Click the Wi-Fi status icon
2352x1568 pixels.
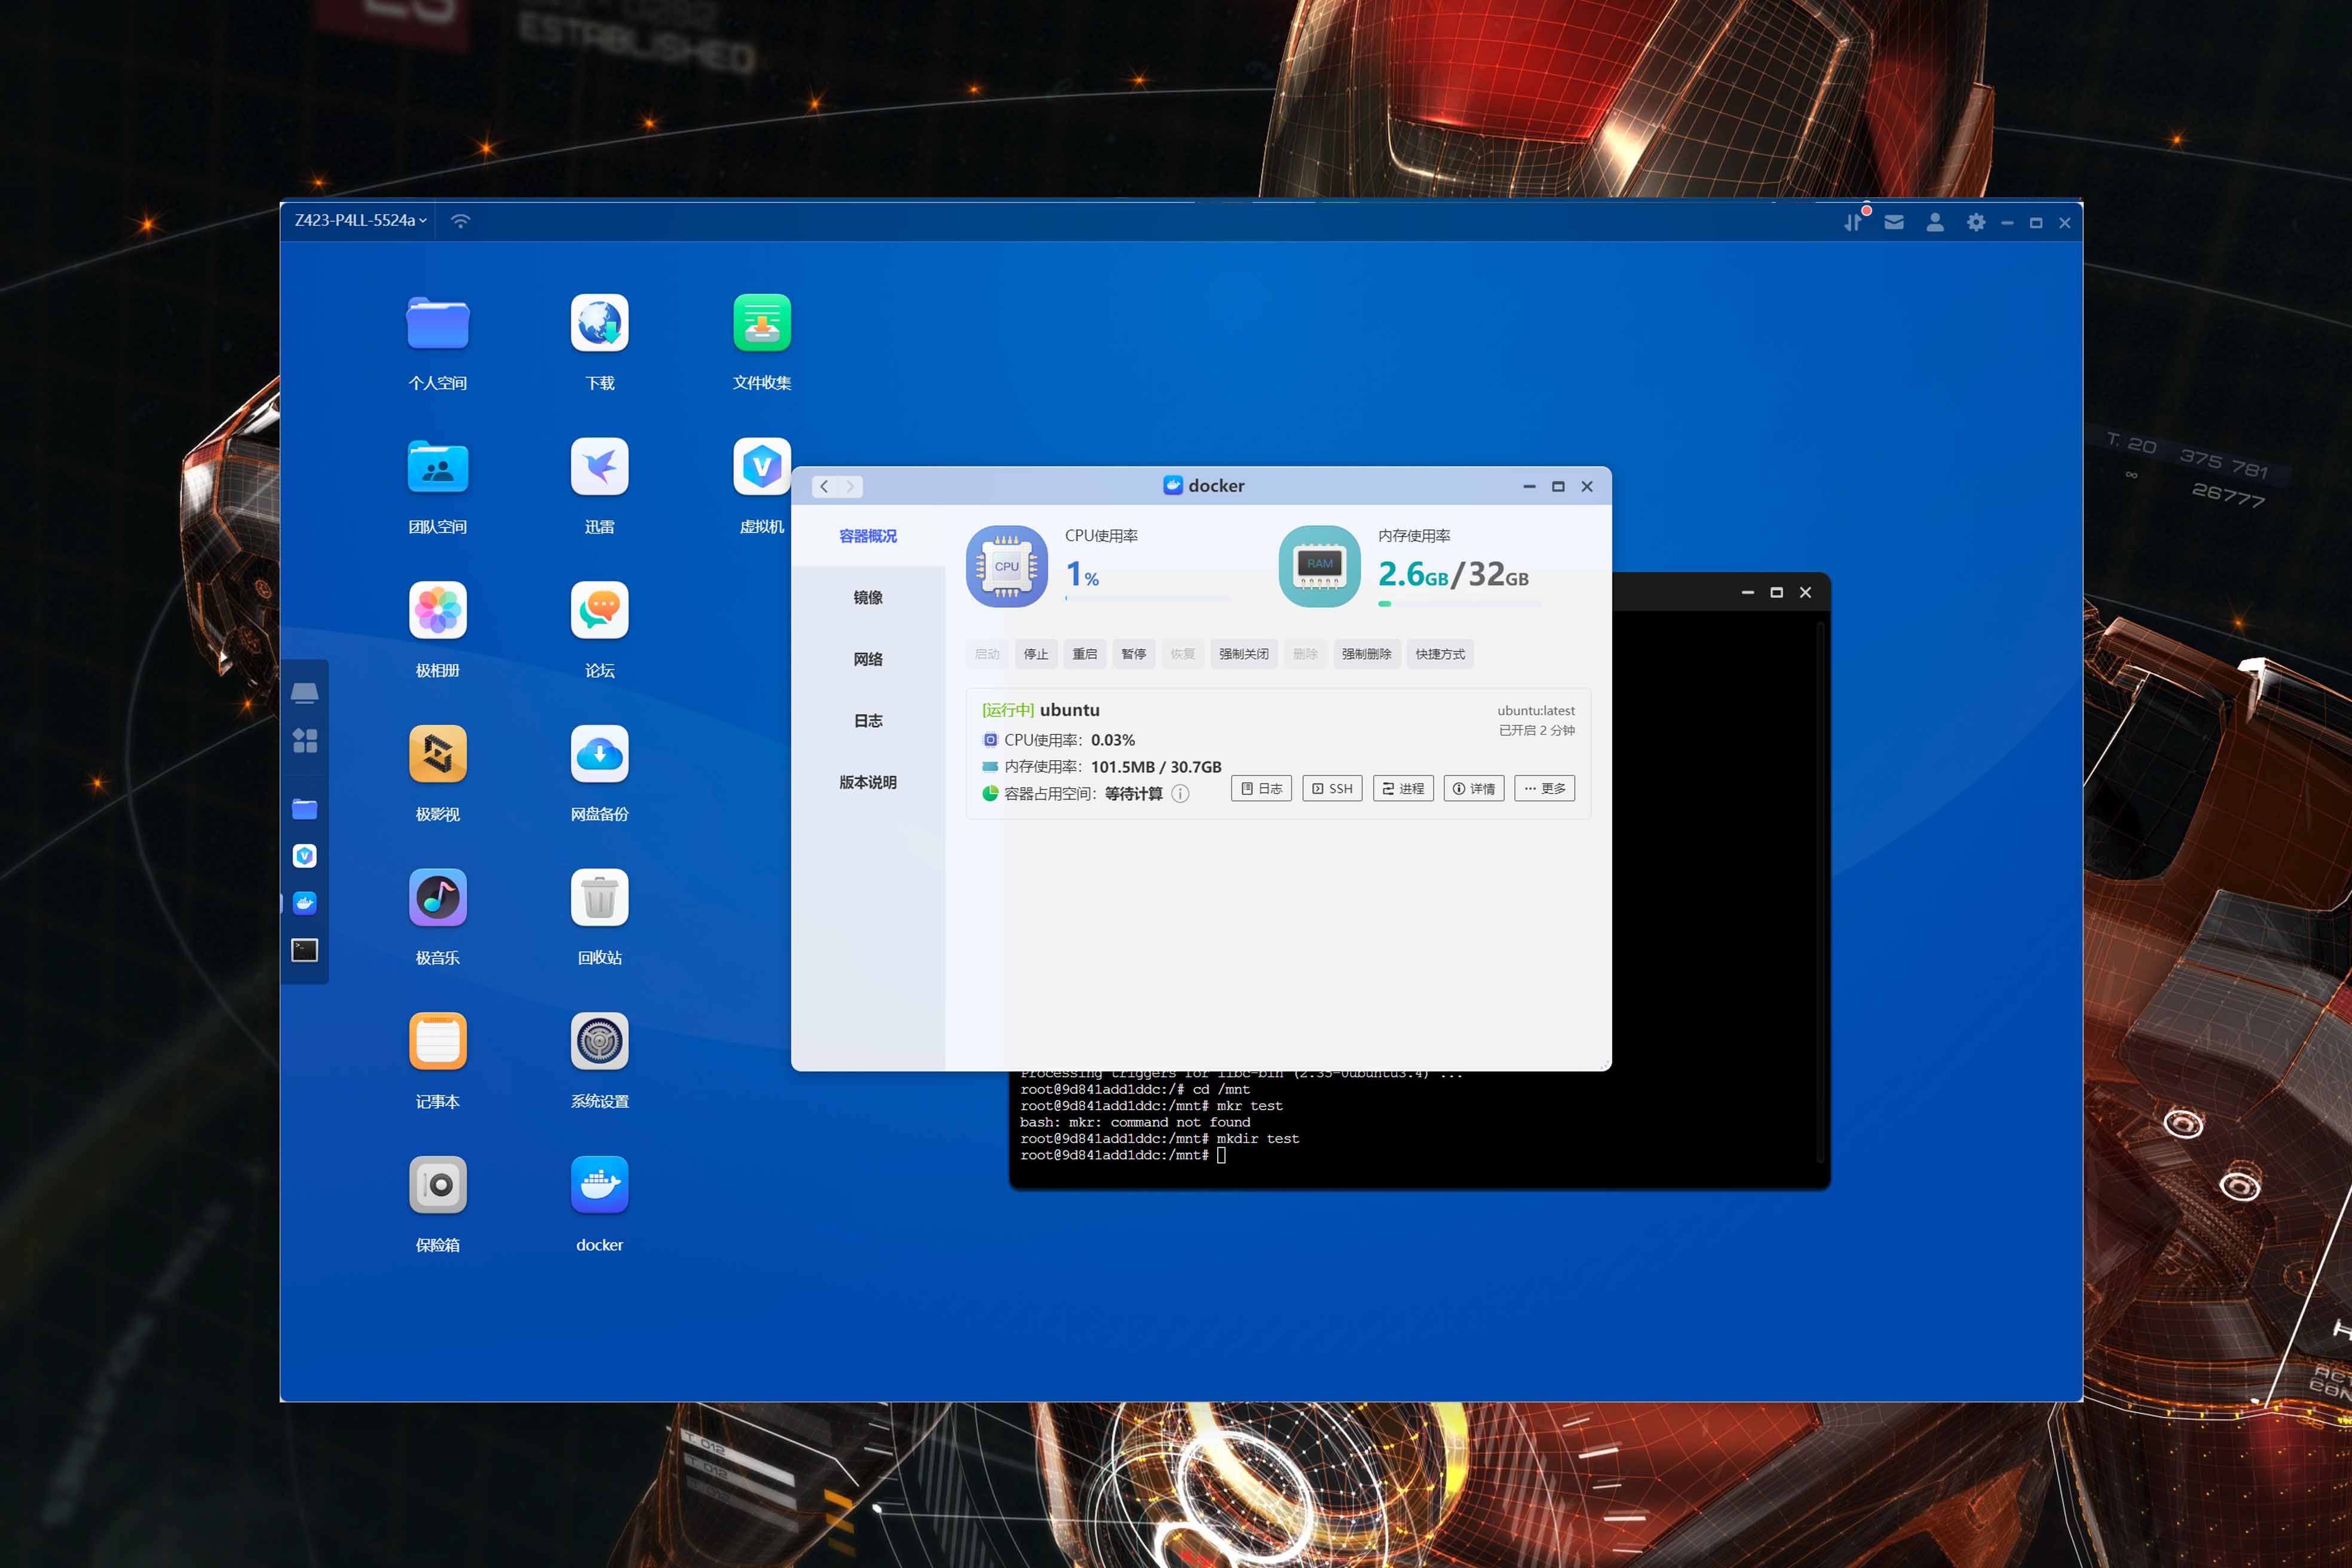pyautogui.click(x=460, y=221)
